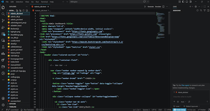Search the chat sessions
The height and width of the screenshot is (111, 210).
[x=201, y=10]
